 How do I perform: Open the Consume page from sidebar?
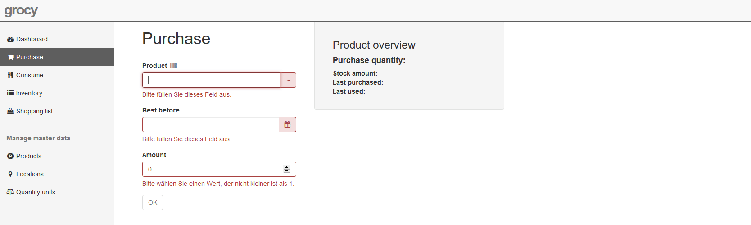tap(30, 75)
